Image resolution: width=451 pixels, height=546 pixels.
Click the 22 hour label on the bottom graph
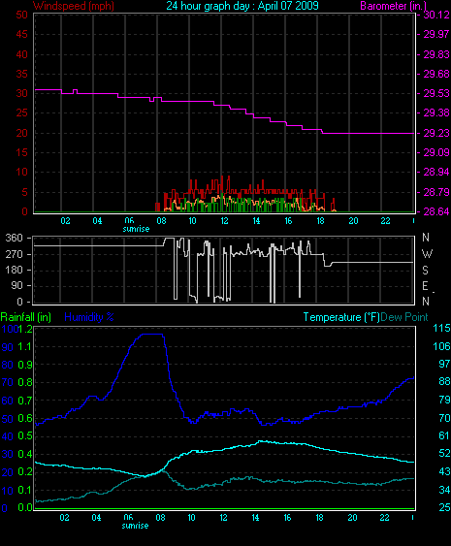pyautogui.click(x=384, y=518)
